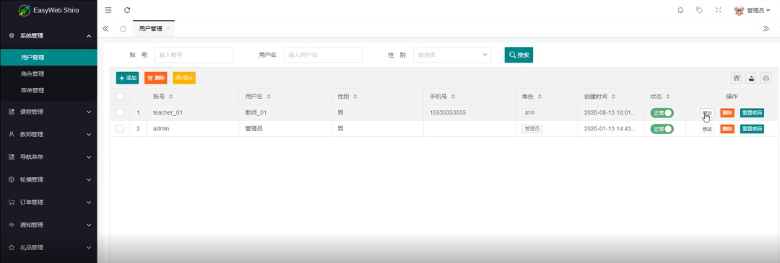Tick the select-all header checkbox
Screen dimensions: 780x263
[x=119, y=97]
